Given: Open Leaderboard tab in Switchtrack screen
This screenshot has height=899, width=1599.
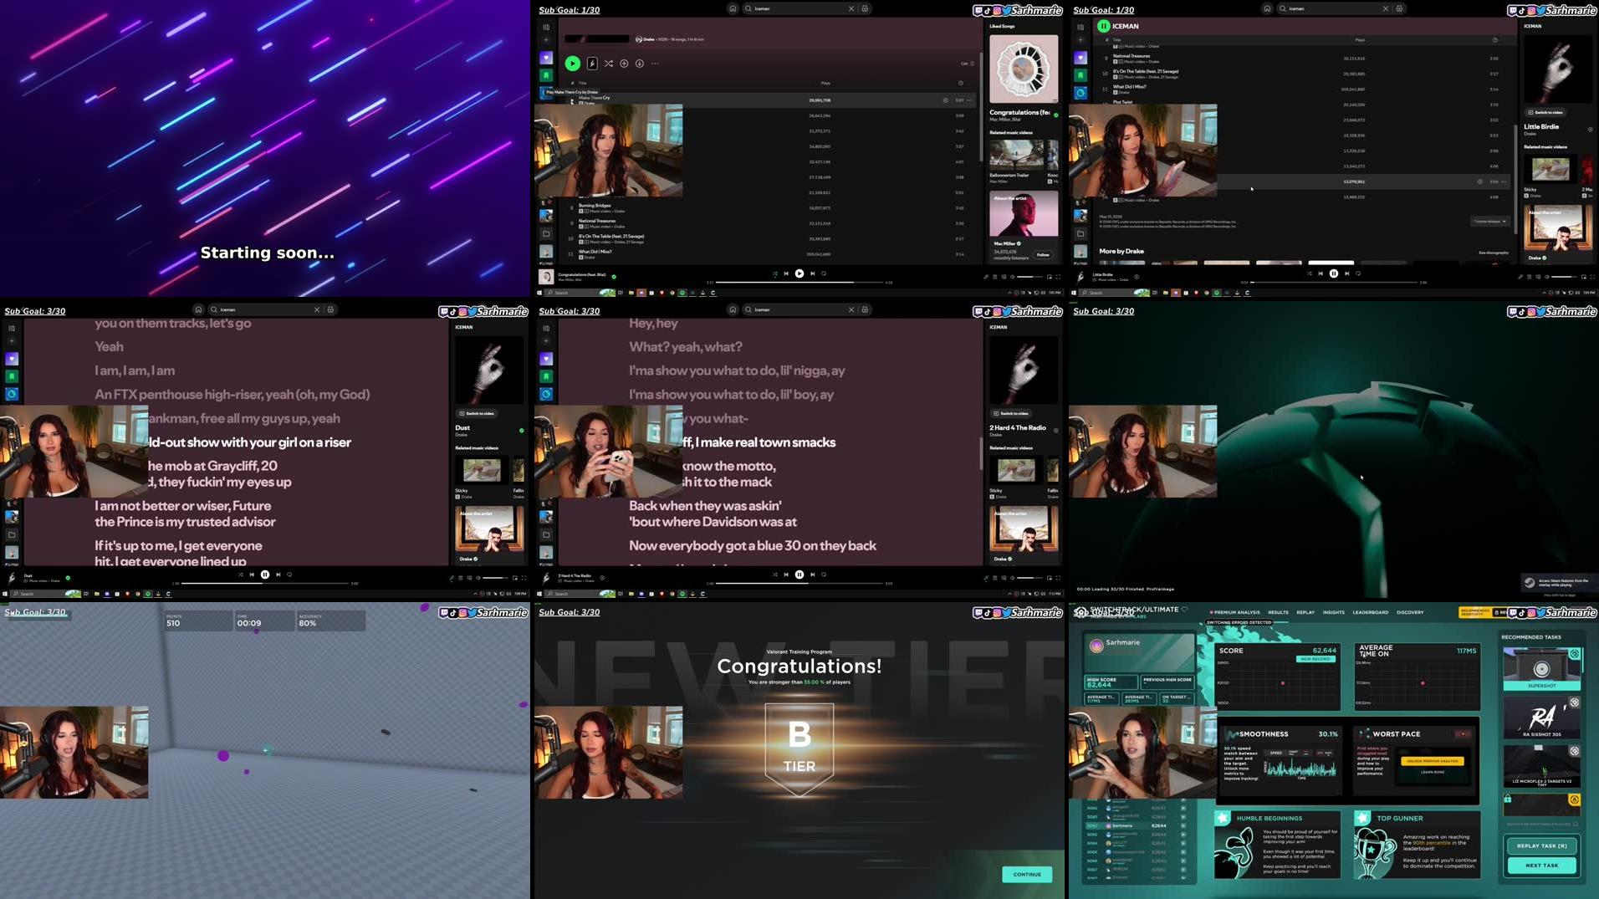Looking at the screenshot, I should click(1371, 612).
